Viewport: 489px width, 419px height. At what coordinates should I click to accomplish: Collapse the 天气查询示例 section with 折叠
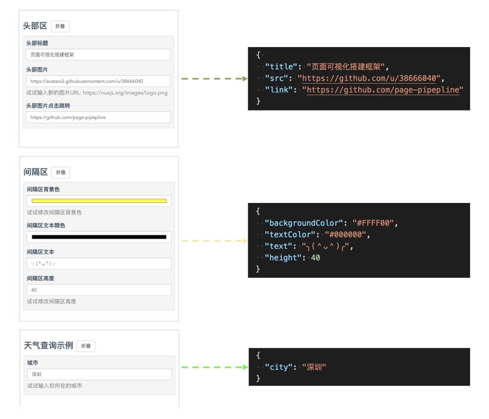pyautogui.click(x=86, y=346)
